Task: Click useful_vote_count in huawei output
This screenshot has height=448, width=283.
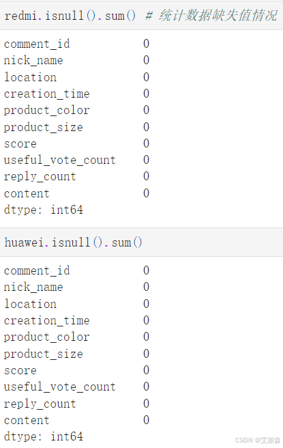Action: point(60,387)
